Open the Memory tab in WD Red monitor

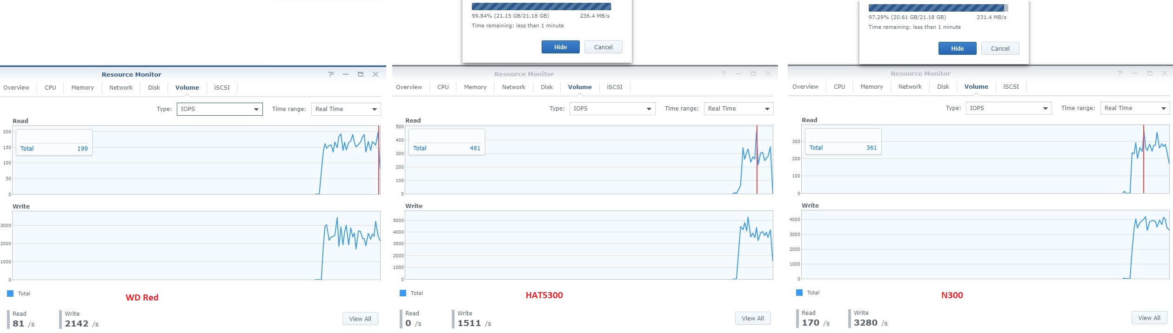coord(83,88)
